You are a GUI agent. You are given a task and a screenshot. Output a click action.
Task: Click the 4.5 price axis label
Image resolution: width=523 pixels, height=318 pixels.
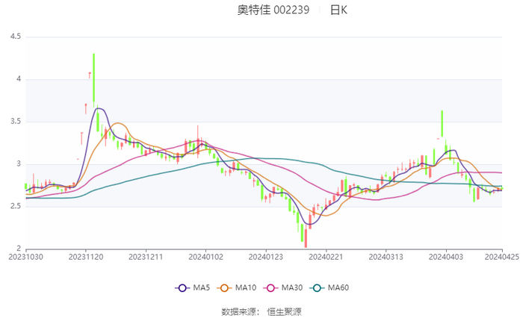pyautogui.click(x=15, y=37)
